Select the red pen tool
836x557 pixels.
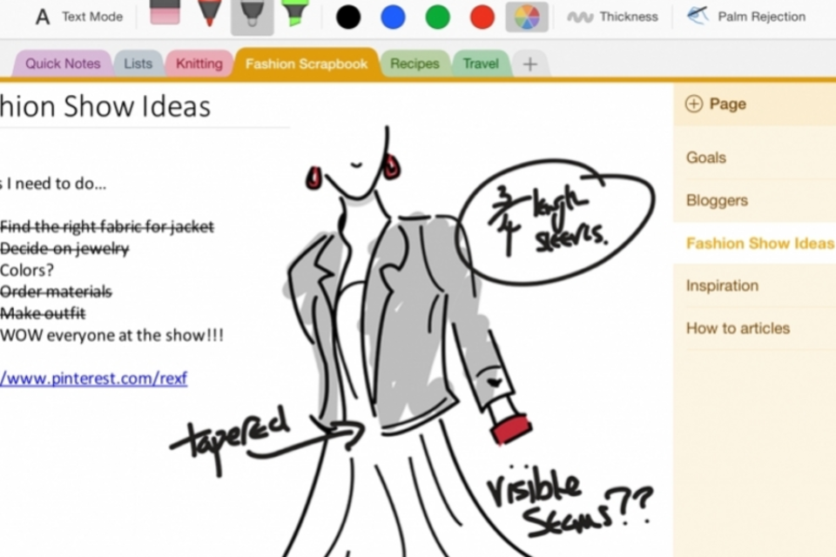pyautogui.click(x=209, y=14)
